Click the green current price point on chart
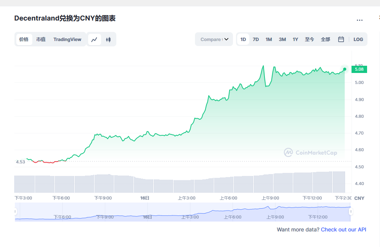Screen dimensions: 380x247 [x=345, y=69]
